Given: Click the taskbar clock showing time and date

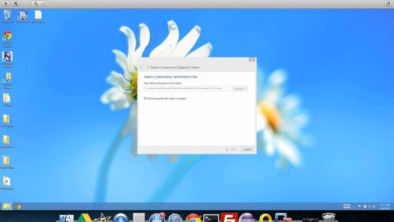Looking at the screenshot, I should coord(385,207).
